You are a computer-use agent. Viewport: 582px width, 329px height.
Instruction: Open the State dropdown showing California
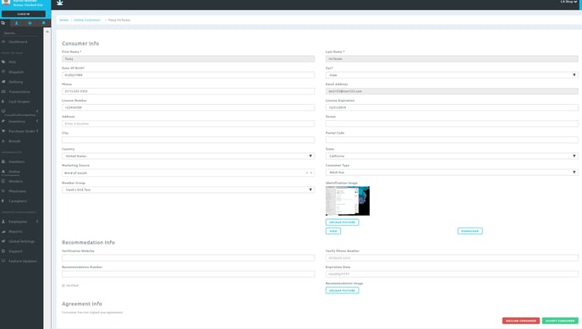(x=452, y=156)
